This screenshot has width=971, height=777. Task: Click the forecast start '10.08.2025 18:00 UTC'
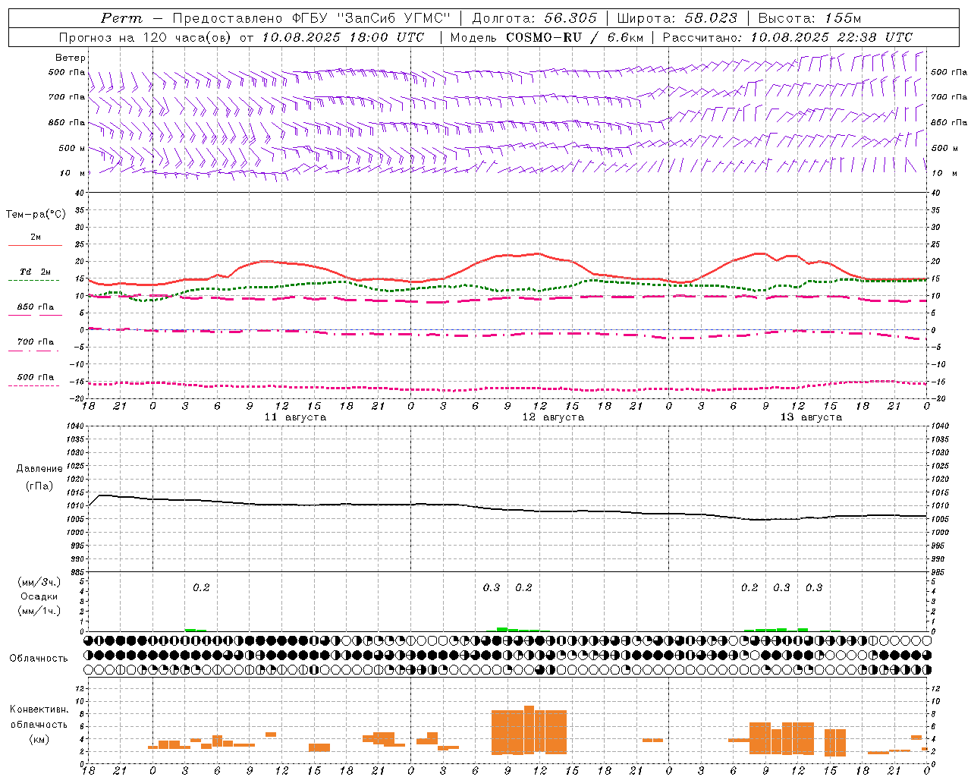tap(343, 37)
